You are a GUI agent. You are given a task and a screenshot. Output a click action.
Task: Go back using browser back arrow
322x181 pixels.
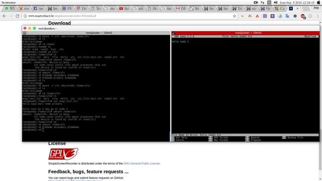[5, 16]
